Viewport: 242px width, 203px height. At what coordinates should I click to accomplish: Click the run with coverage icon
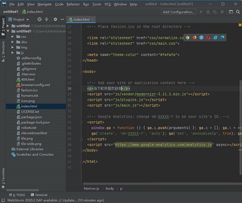point(215,12)
